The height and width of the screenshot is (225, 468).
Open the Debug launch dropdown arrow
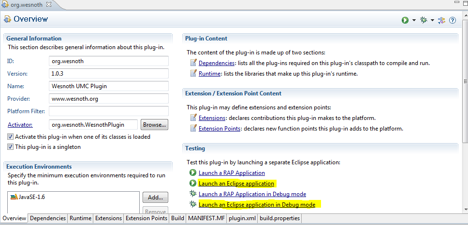(433, 20)
